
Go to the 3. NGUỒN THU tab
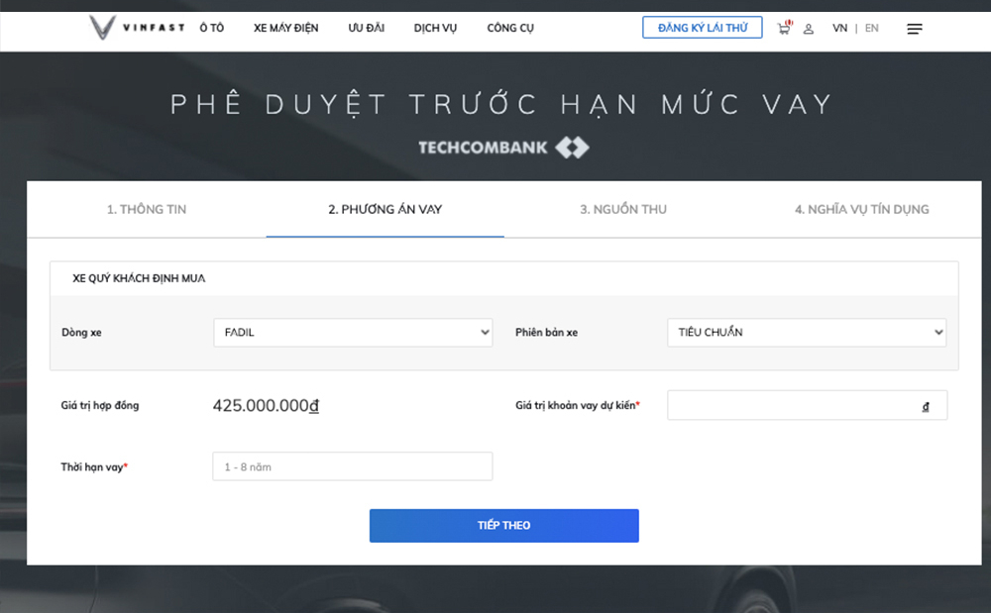[x=623, y=210]
